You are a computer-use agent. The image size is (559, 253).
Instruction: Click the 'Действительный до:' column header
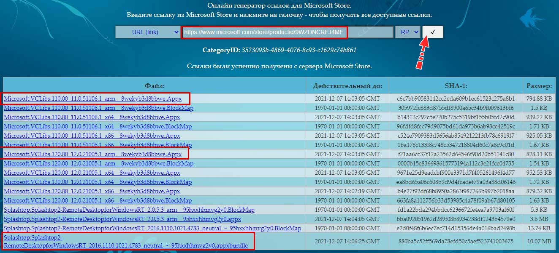coord(347,86)
